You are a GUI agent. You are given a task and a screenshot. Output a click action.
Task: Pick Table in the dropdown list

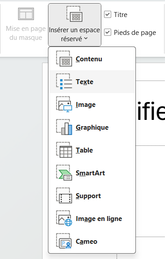pyautogui.click(x=92, y=150)
